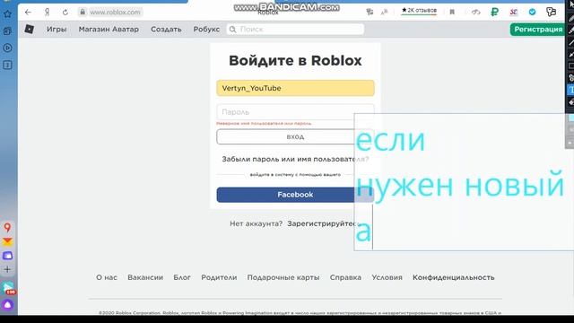The width and height of the screenshot is (574, 323).
Task: Click the Вход login button
Action: (295, 136)
